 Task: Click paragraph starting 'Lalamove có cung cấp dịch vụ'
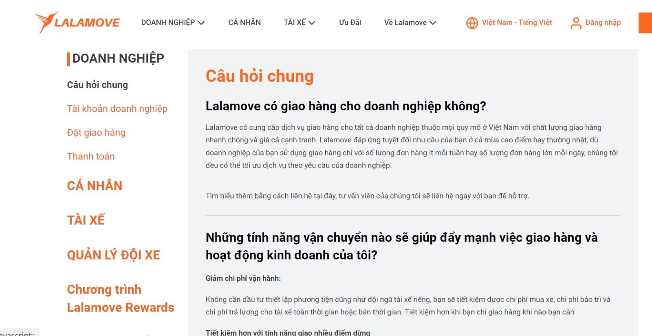[412, 146]
